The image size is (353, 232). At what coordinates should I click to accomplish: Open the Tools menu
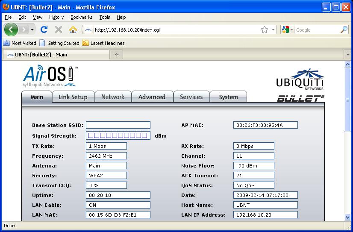(x=105, y=17)
